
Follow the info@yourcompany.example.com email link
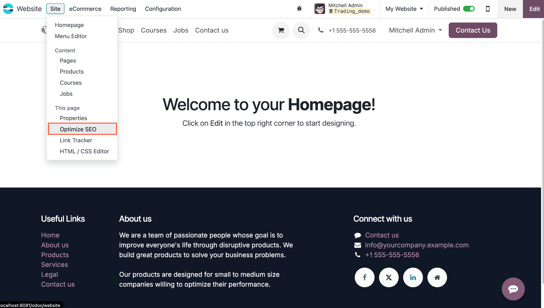417,245
